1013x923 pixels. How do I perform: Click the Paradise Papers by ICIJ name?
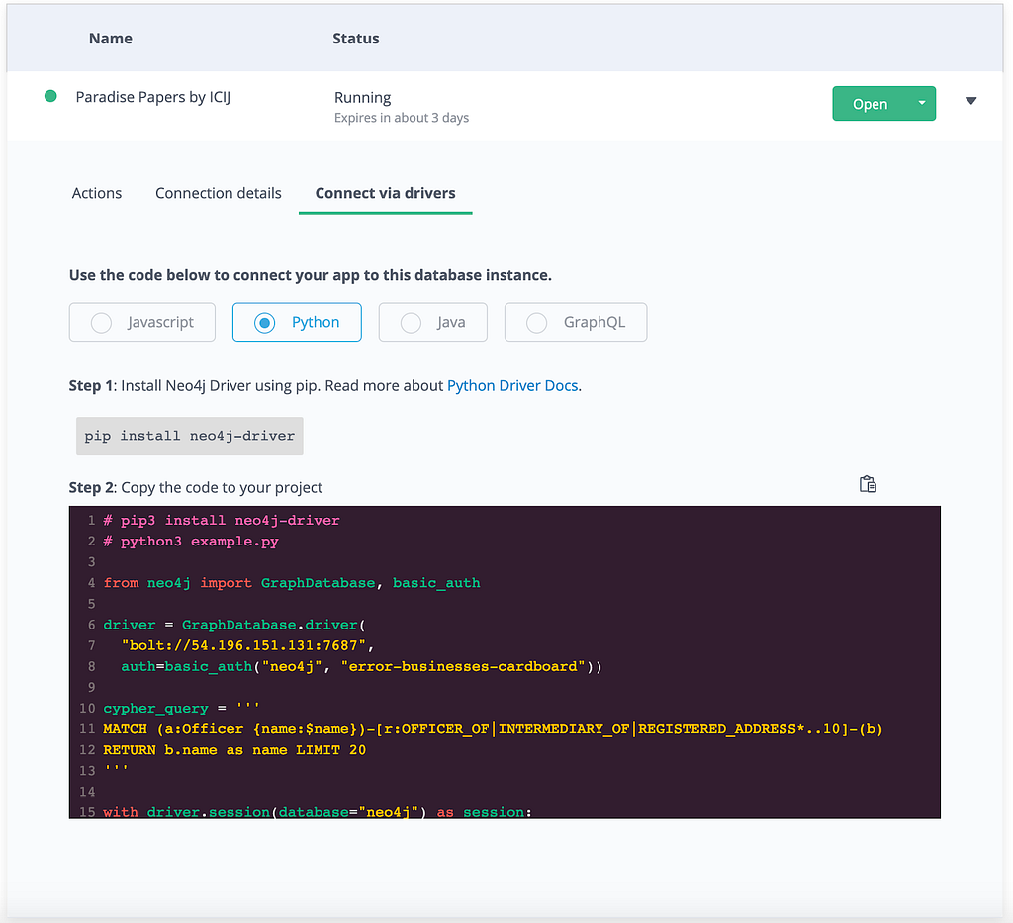153,97
